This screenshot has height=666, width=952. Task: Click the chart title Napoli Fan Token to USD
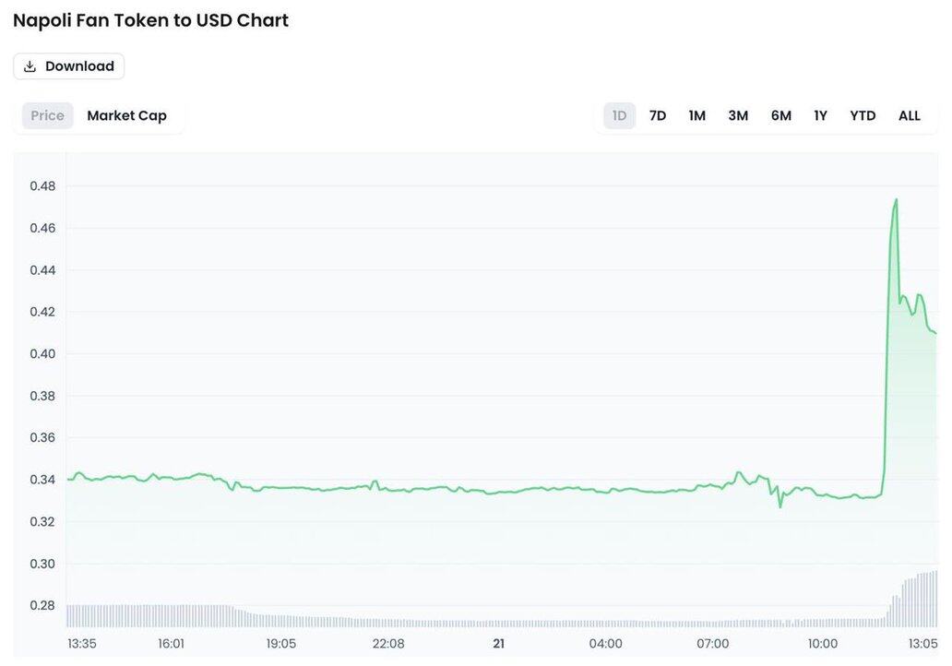150,20
